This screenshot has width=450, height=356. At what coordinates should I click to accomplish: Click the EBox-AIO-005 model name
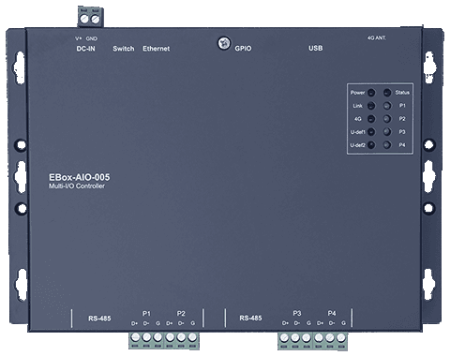pyautogui.click(x=80, y=177)
